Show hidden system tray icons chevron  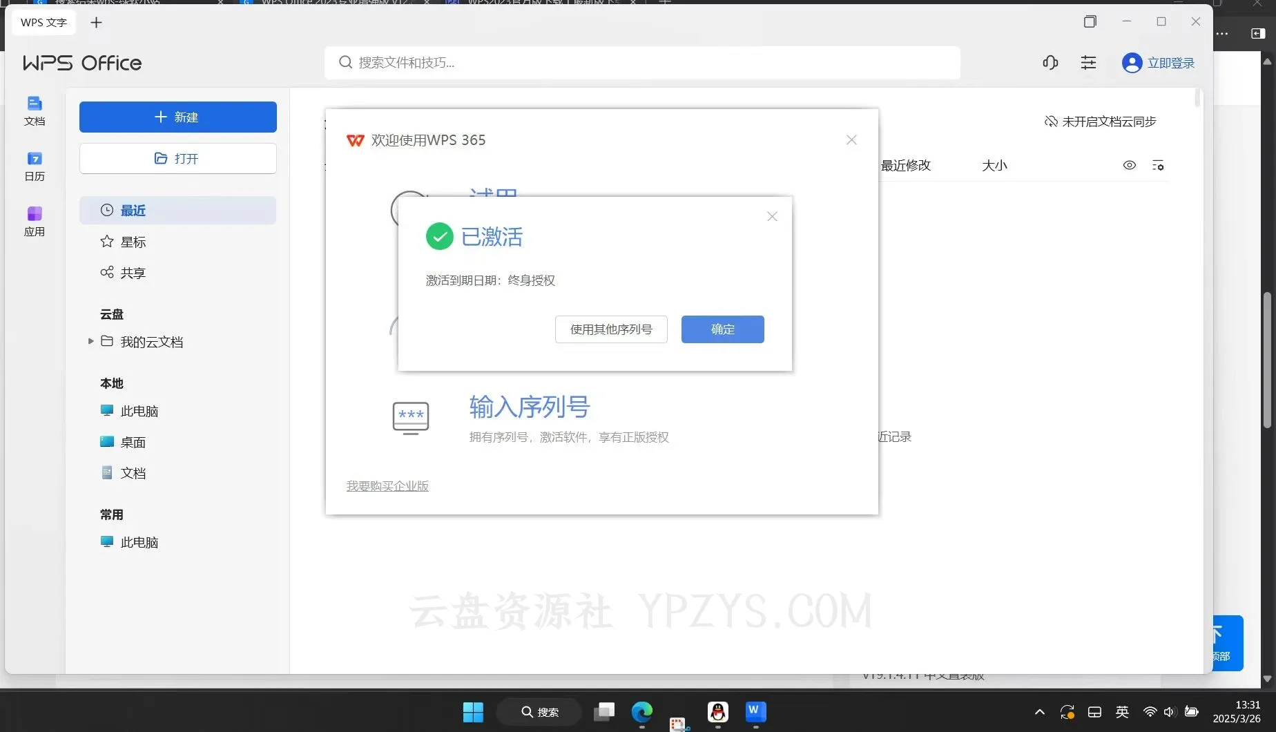pos(1039,712)
